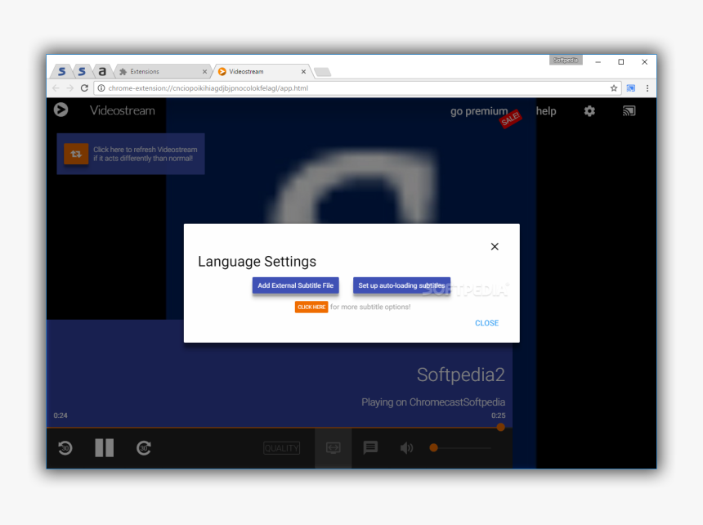Click page info icon in address bar
The image size is (703, 525).
pyautogui.click(x=101, y=88)
